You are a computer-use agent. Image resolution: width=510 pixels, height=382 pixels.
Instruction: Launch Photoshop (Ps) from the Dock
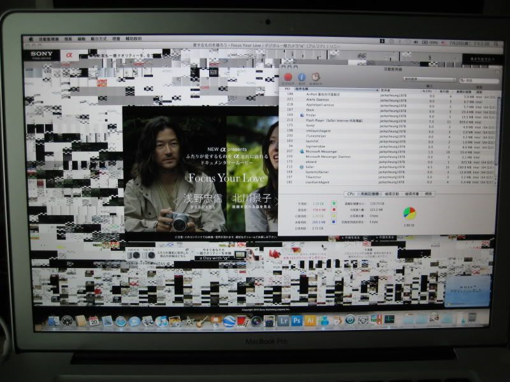pos(296,321)
